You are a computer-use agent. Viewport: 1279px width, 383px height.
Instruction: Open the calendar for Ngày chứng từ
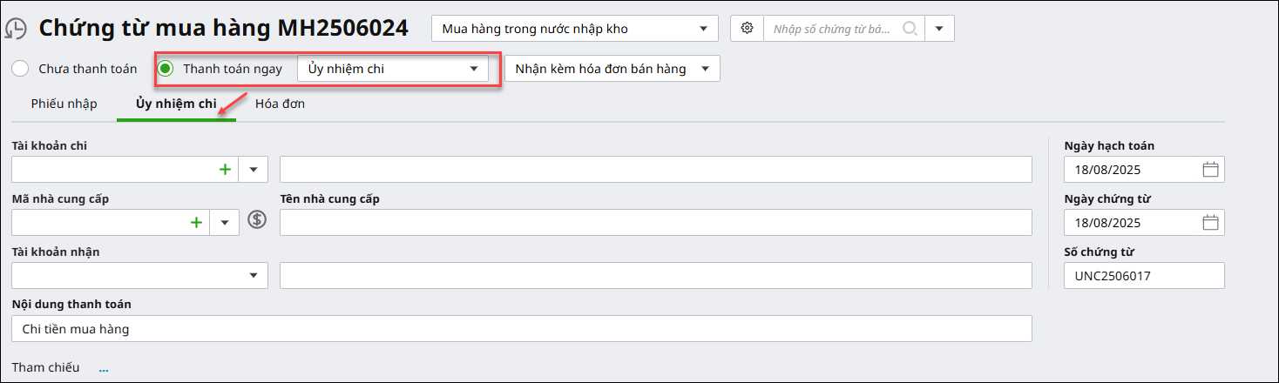(1210, 223)
